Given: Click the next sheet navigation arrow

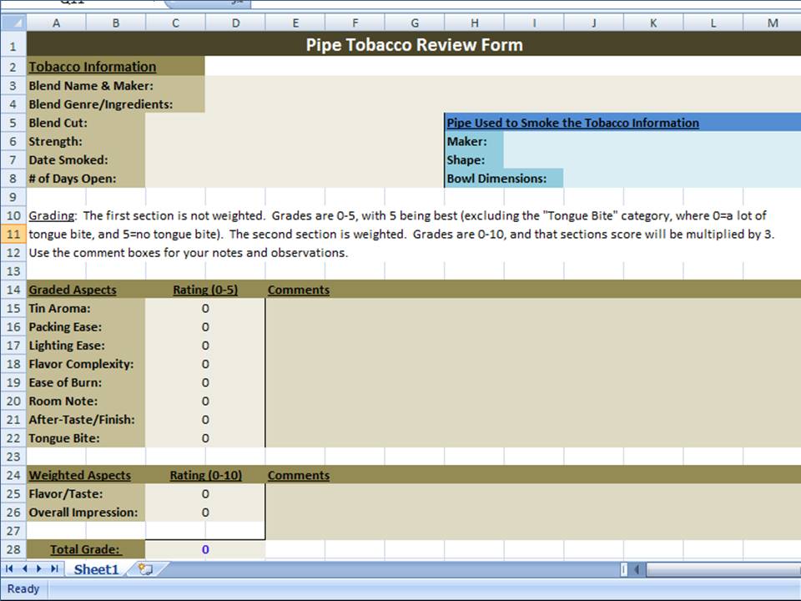Looking at the screenshot, I should (x=39, y=569).
